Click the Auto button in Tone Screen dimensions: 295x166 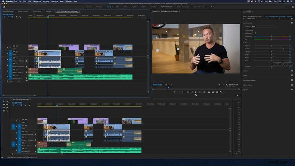tap(288, 64)
